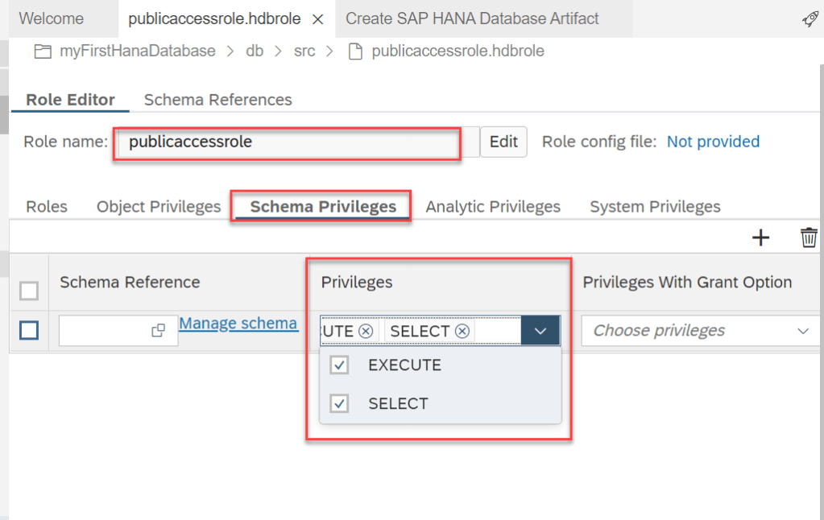The width and height of the screenshot is (824, 520).
Task: Expand the Privileges With Grant Option dropdown
Action: click(802, 331)
